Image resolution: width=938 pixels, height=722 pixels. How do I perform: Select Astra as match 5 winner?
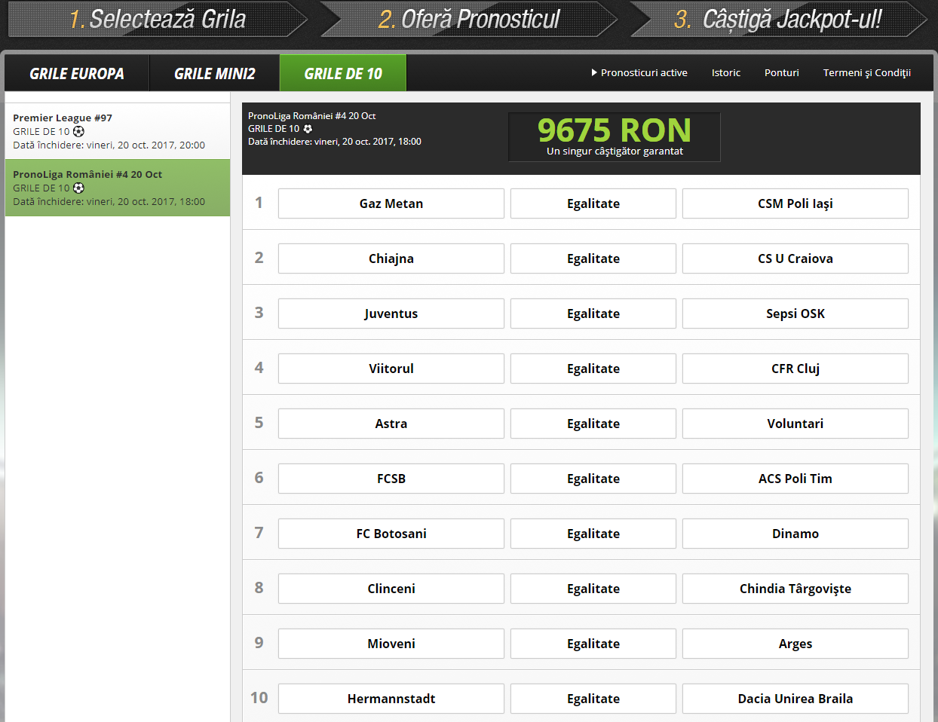(391, 424)
